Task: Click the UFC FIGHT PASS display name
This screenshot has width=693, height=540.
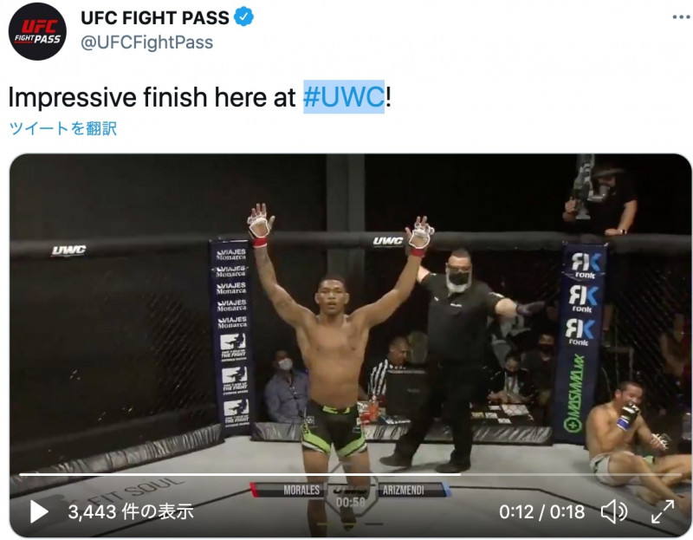Action: [155, 17]
